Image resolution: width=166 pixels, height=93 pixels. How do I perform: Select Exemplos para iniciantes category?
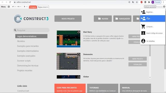(28, 46)
